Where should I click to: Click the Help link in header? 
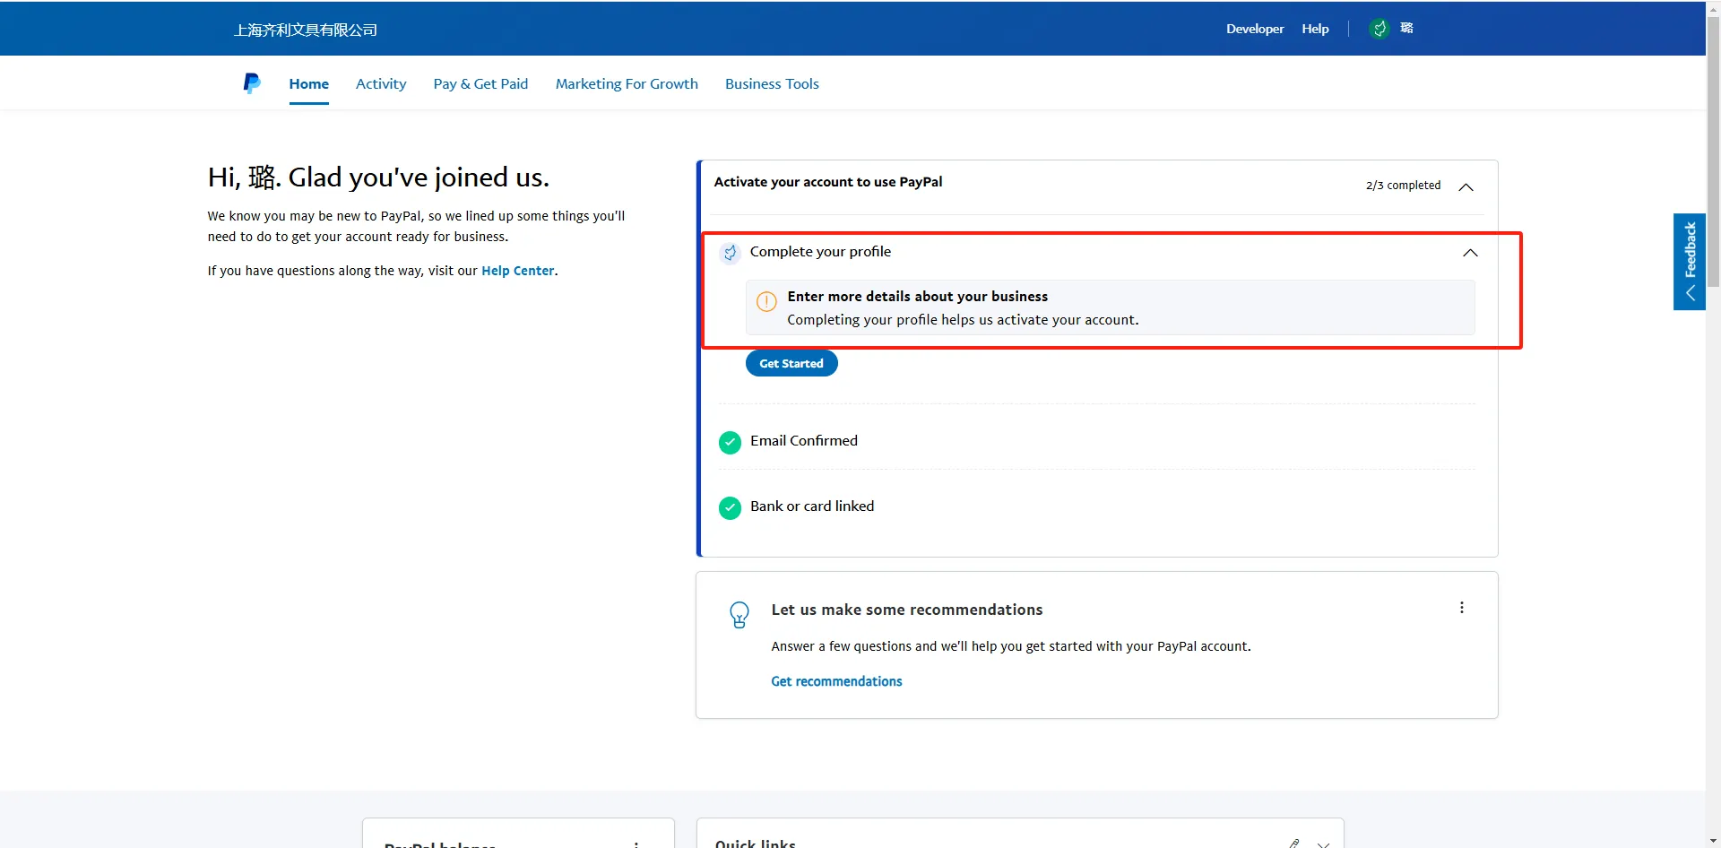coord(1315,29)
